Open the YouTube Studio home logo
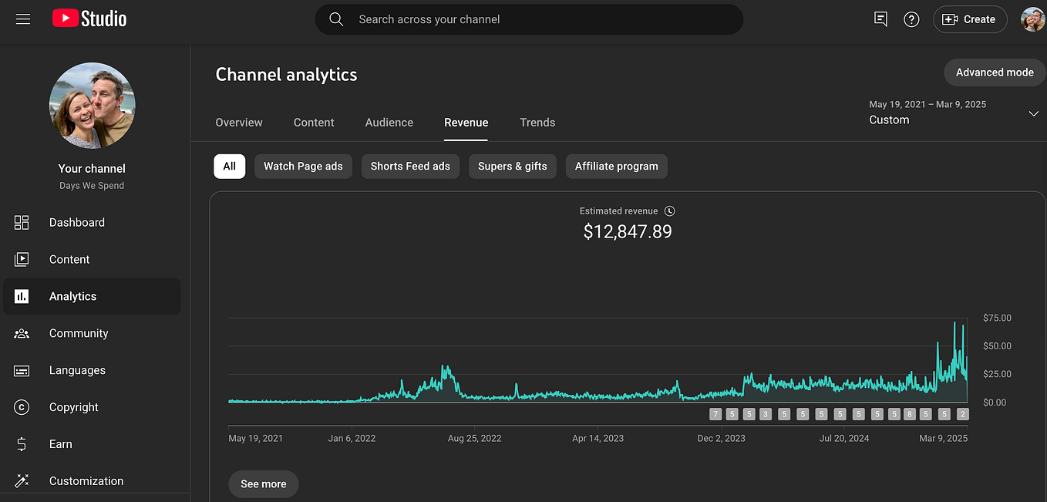The image size is (1047, 502). 89,19
